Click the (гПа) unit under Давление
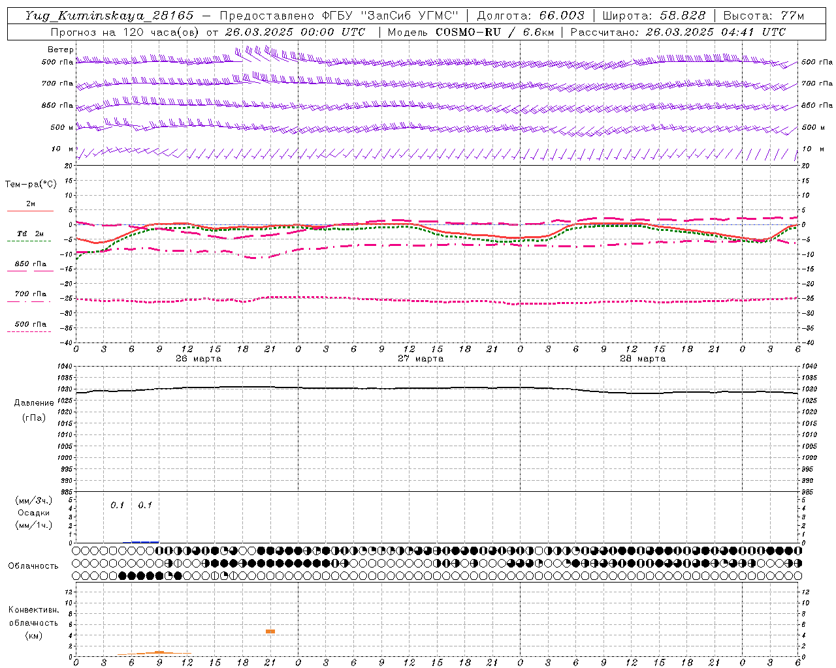The image size is (836, 668). click(x=34, y=417)
